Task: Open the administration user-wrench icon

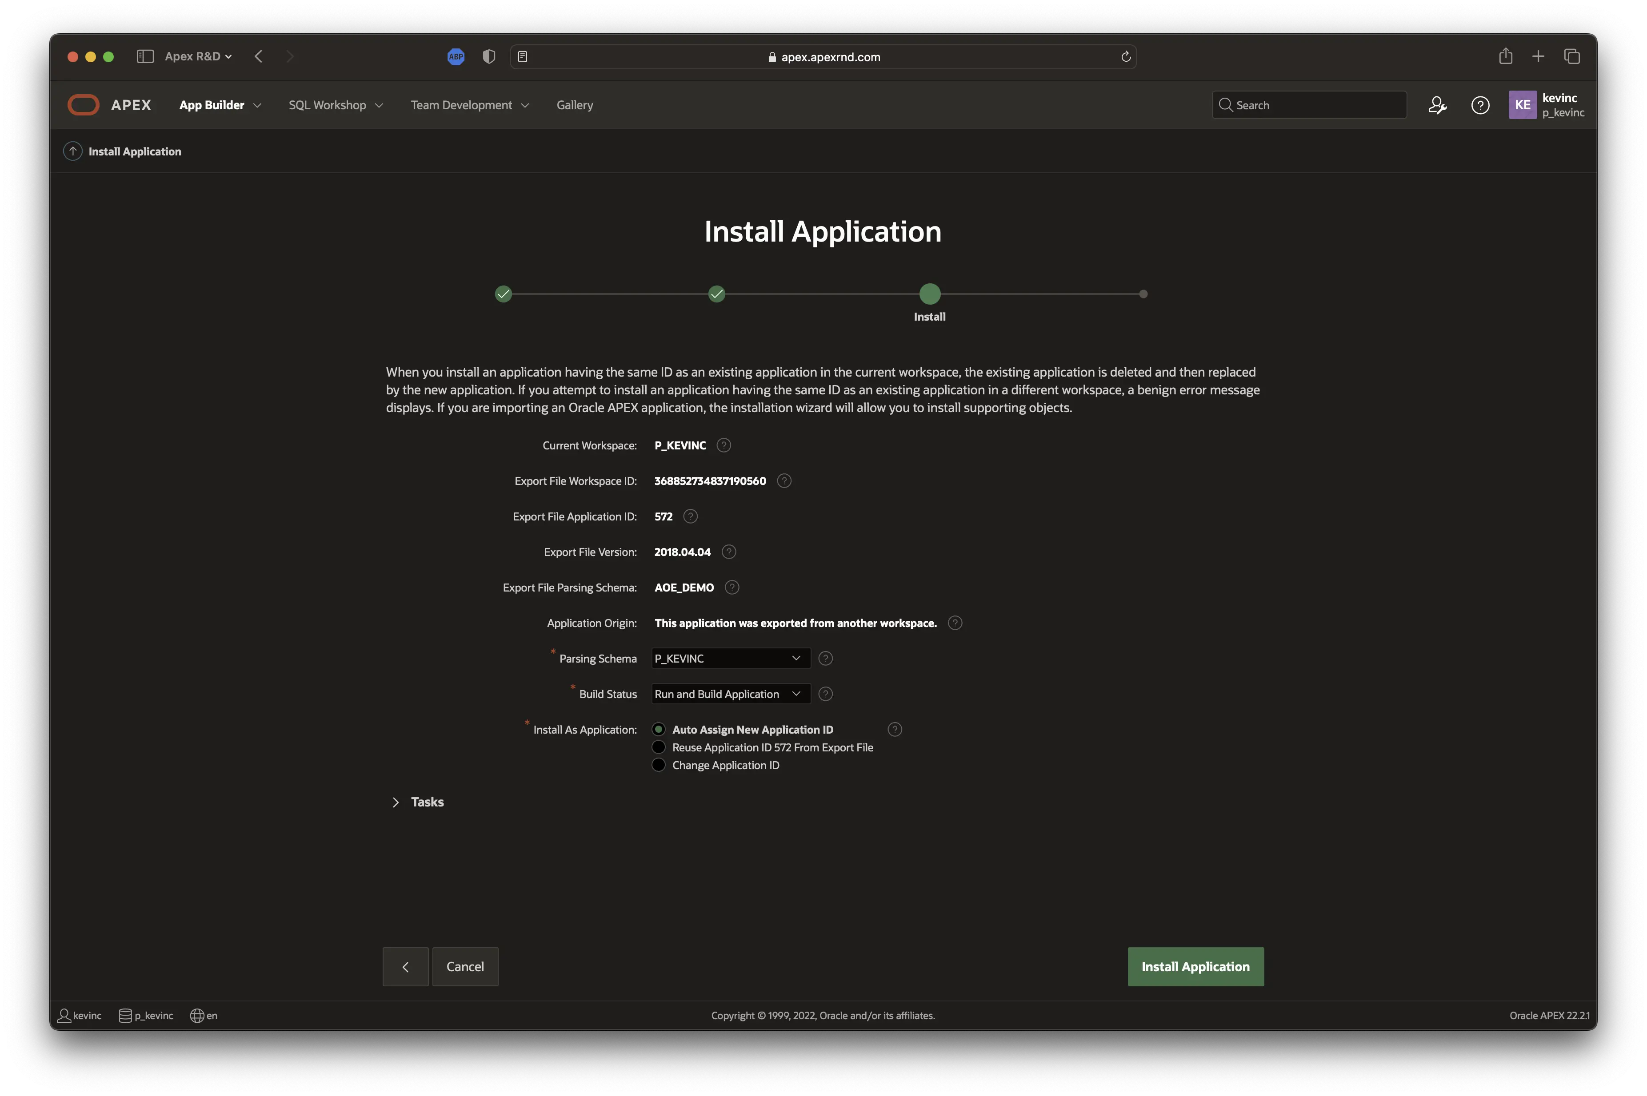Action: pyautogui.click(x=1436, y=105)
